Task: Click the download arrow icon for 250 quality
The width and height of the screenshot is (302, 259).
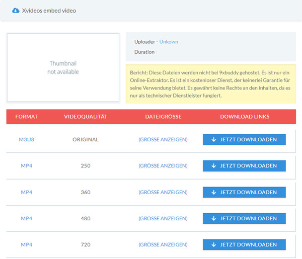Action: 214,165
